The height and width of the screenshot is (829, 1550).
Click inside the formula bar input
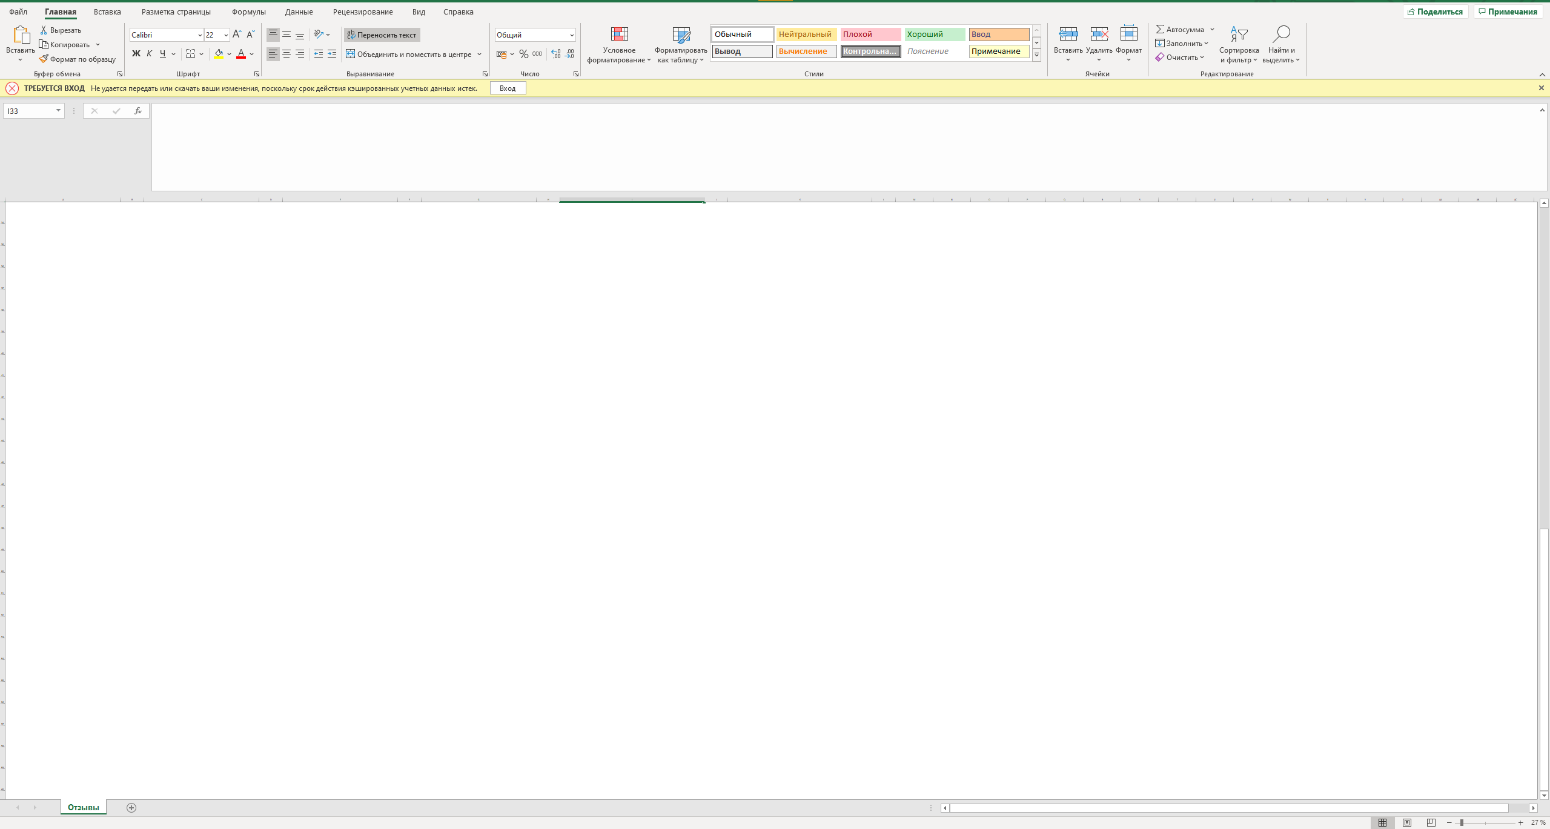tap(845, 147)
